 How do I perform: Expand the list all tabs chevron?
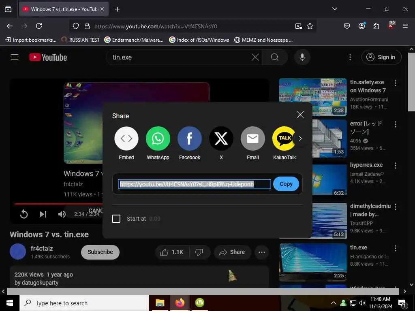[334, 9]
